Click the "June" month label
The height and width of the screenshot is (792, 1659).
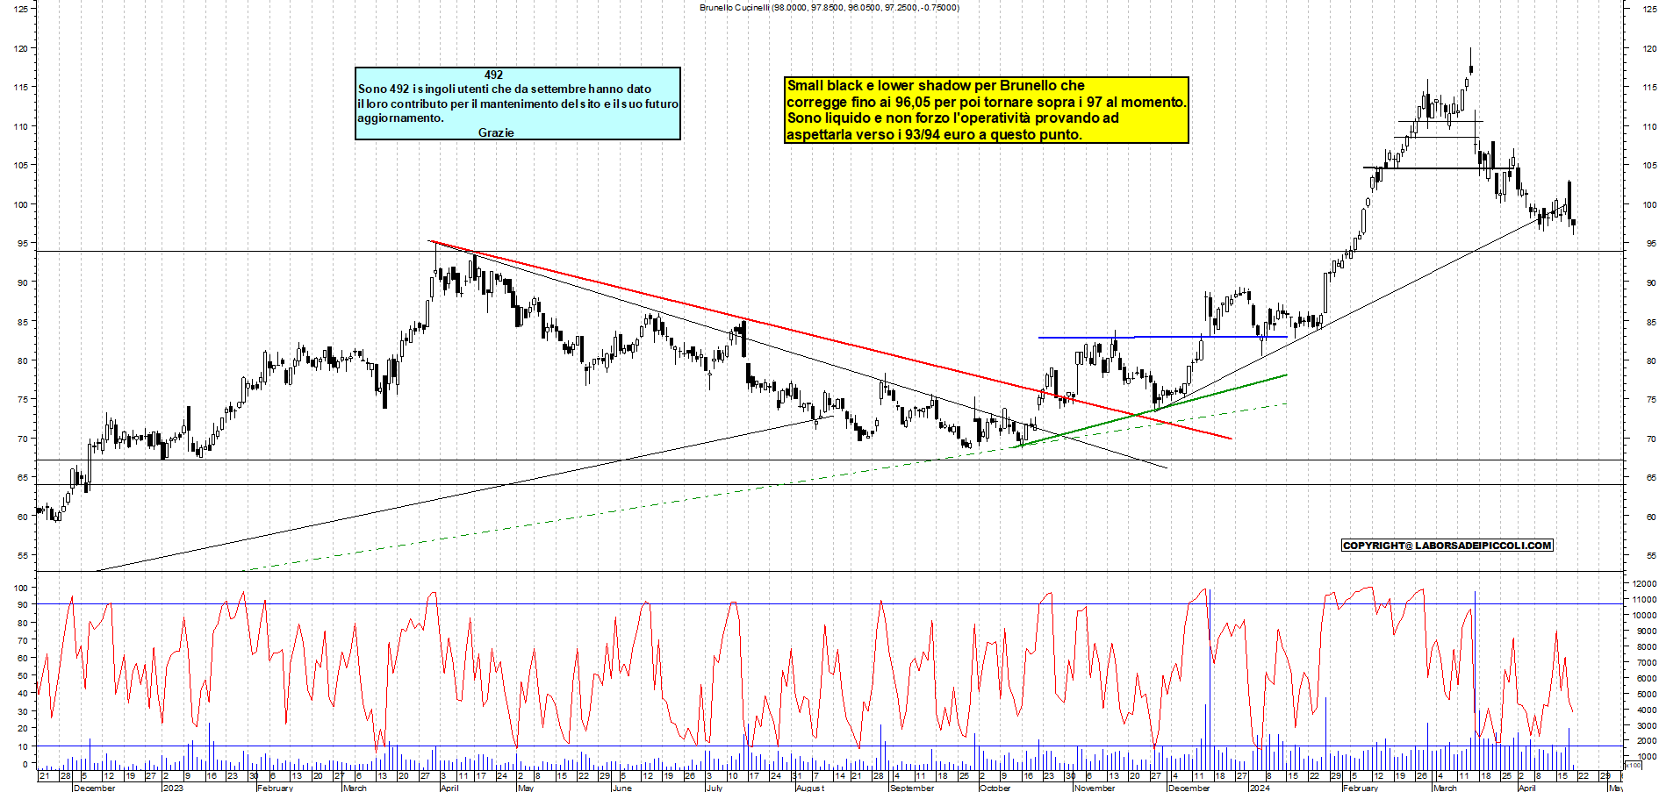[x=621, y=788]
